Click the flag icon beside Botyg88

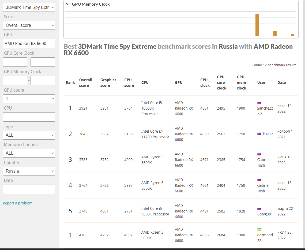click(x=259, y=208)
